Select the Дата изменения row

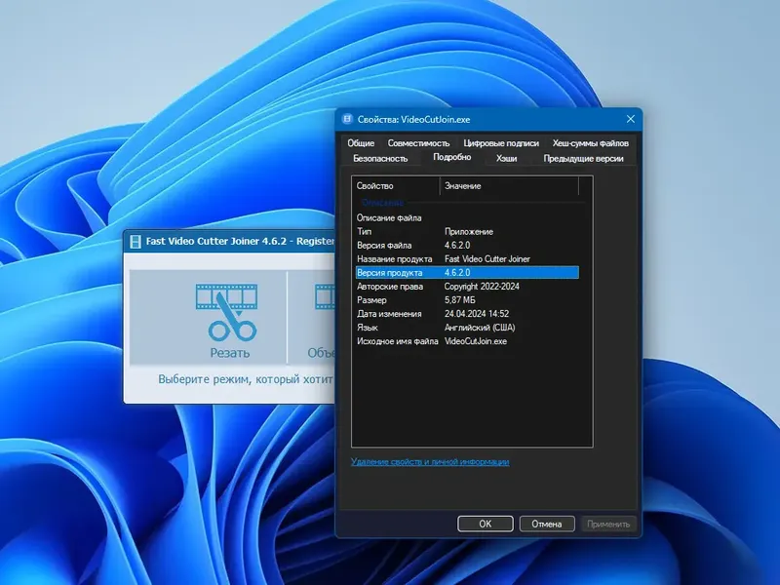467,314
